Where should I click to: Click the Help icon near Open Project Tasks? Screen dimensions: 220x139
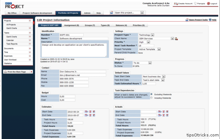tap(210, 20)
